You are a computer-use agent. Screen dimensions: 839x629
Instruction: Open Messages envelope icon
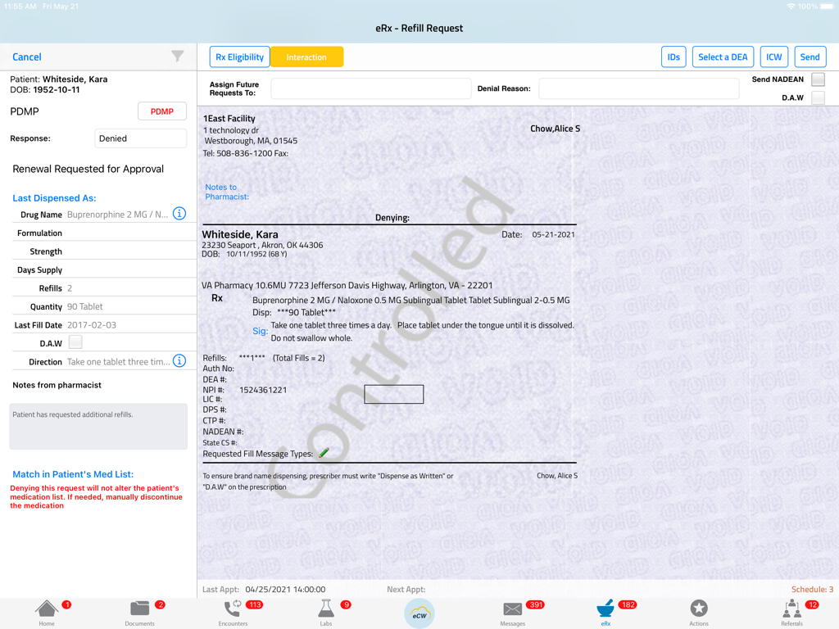[512, 611]
